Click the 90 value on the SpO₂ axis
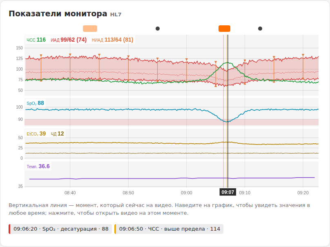 (x=20, y=119)
